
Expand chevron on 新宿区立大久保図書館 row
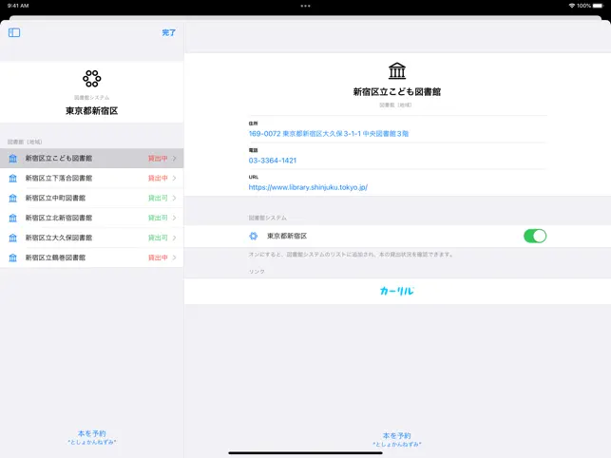pyautogui.click(x=174, y=238)
